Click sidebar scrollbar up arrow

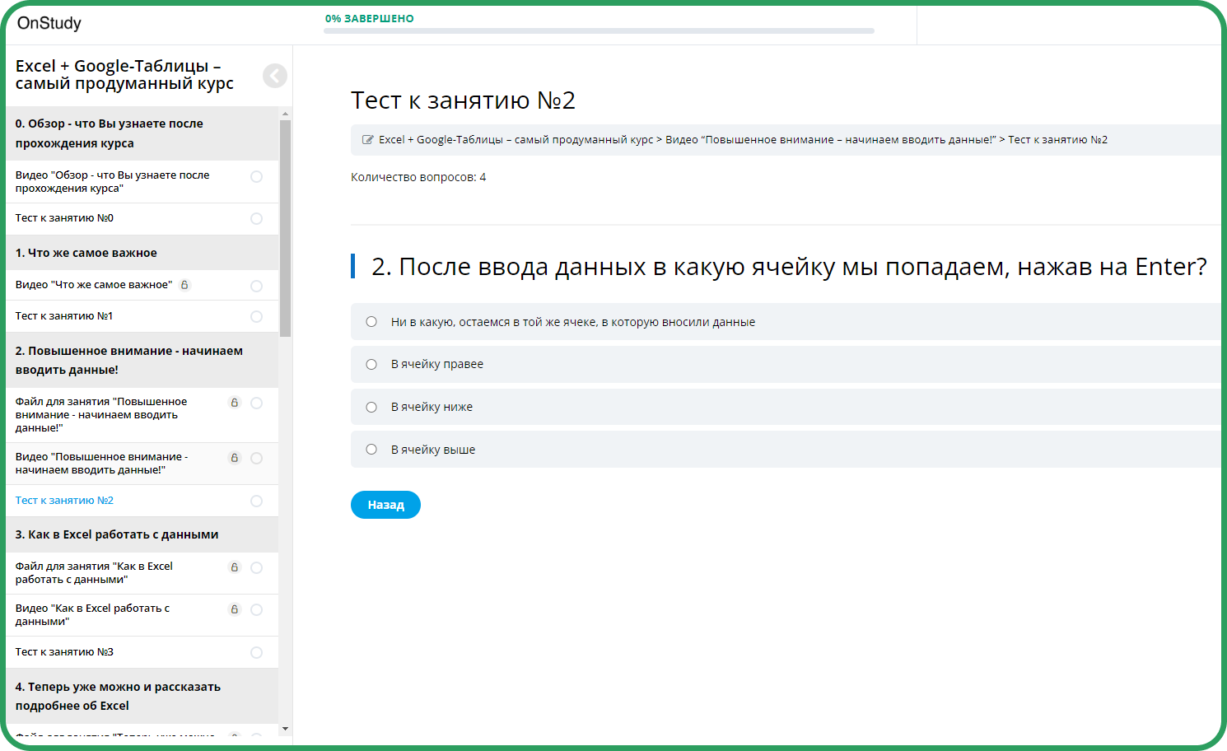click(285, 114)
